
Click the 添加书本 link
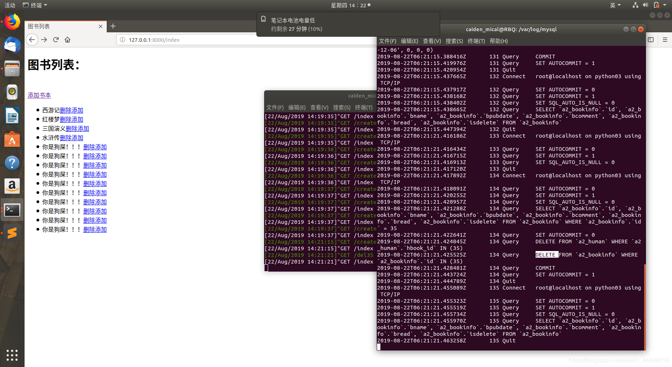coord(39,95)
